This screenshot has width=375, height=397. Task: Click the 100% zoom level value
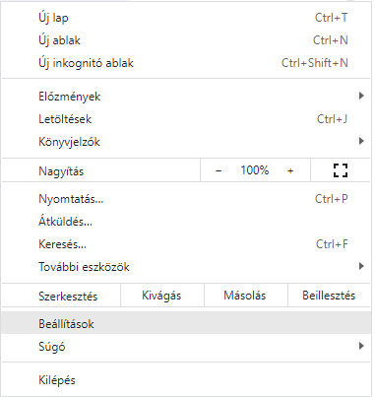point(255,170)
